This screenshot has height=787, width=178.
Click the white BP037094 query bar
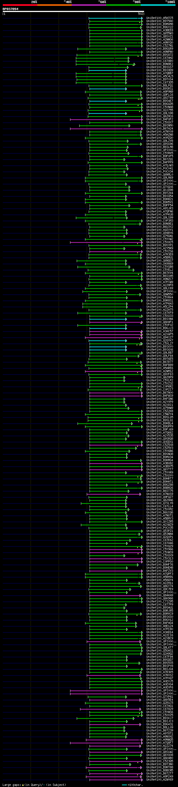73,11
